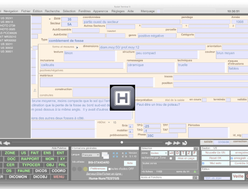Open the zone 'toutes' dropdown

[159, 153]
